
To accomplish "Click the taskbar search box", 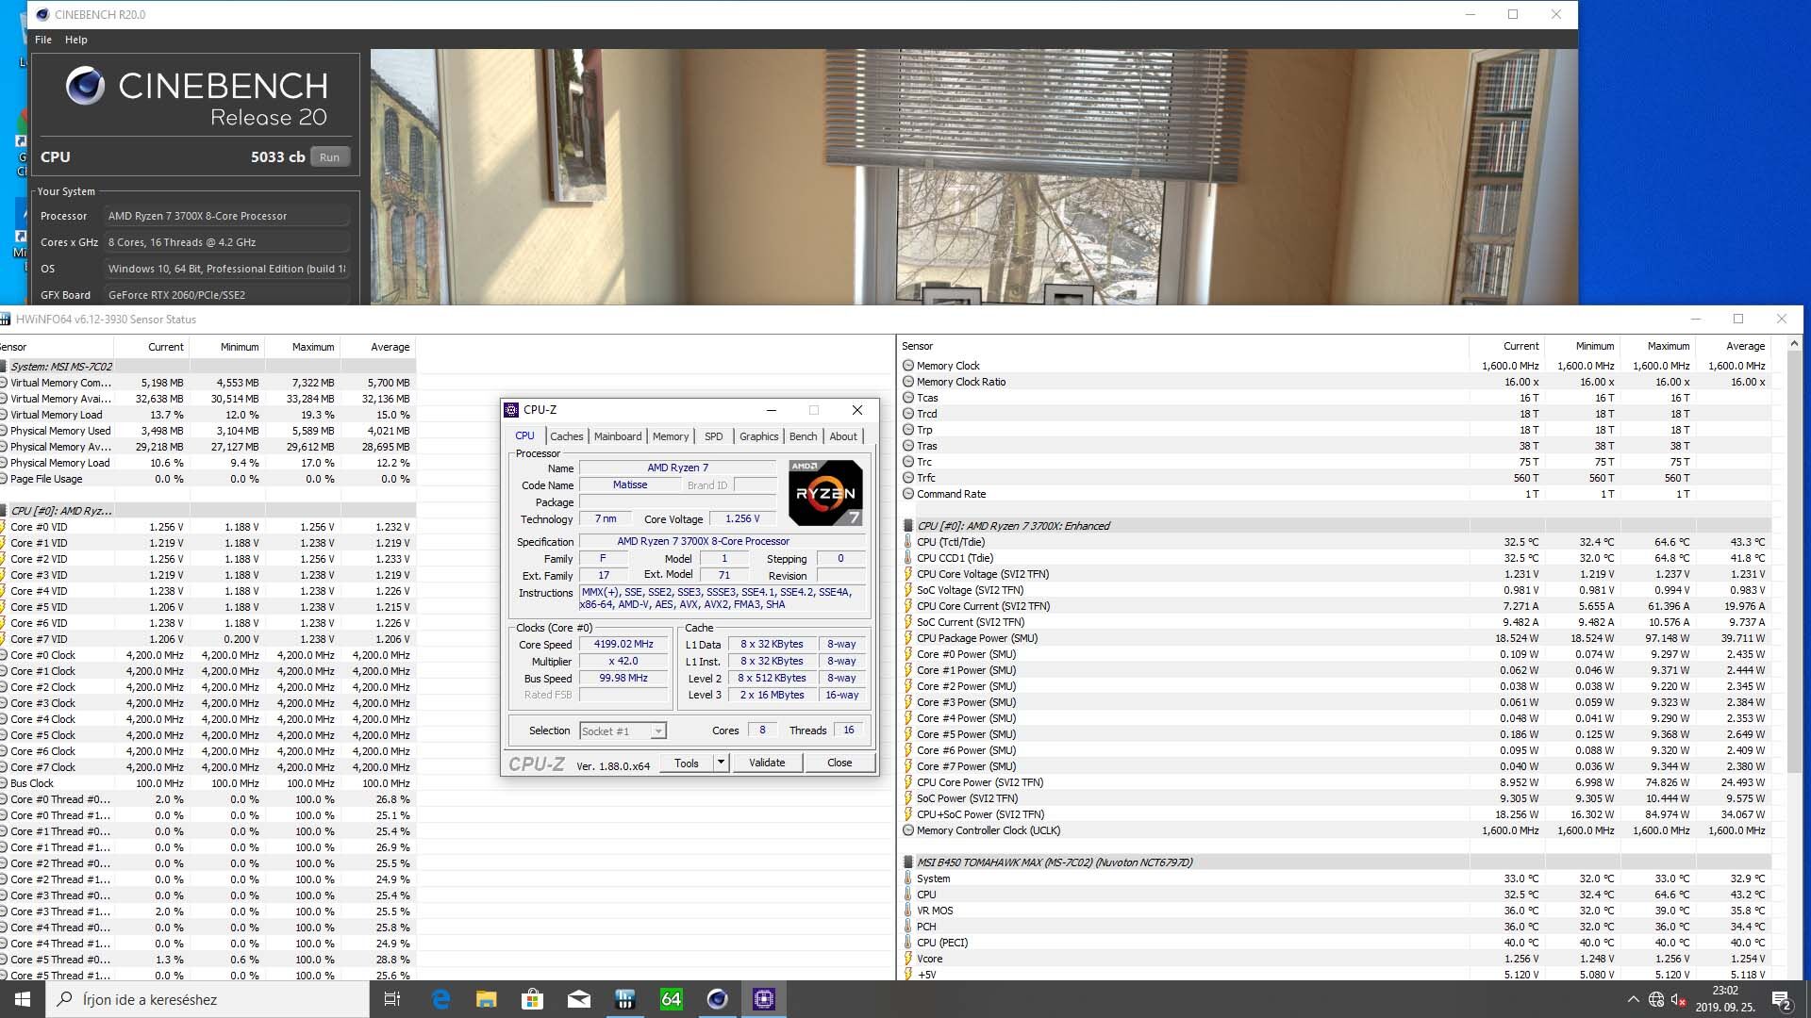I will pos(208,999).
